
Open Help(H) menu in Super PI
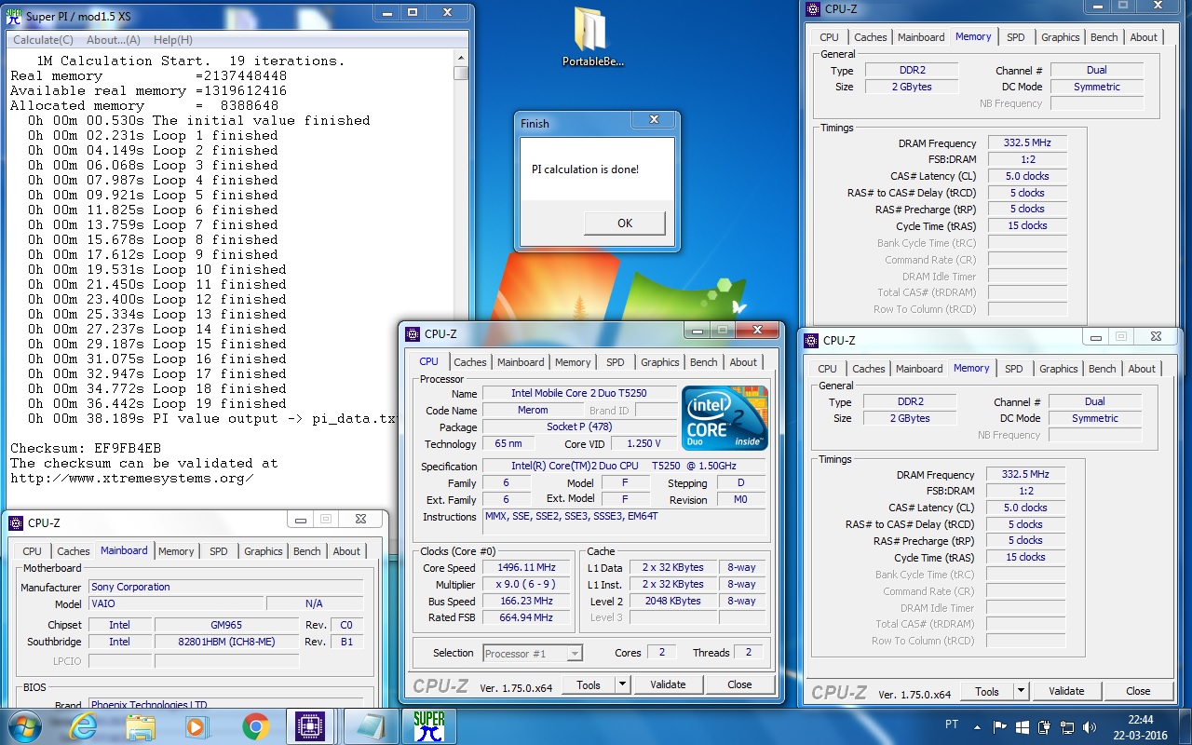(x=172, y=40)
